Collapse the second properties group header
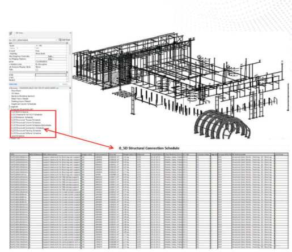Viewport: 292px width, 252px height. click(x=67, y=72)
